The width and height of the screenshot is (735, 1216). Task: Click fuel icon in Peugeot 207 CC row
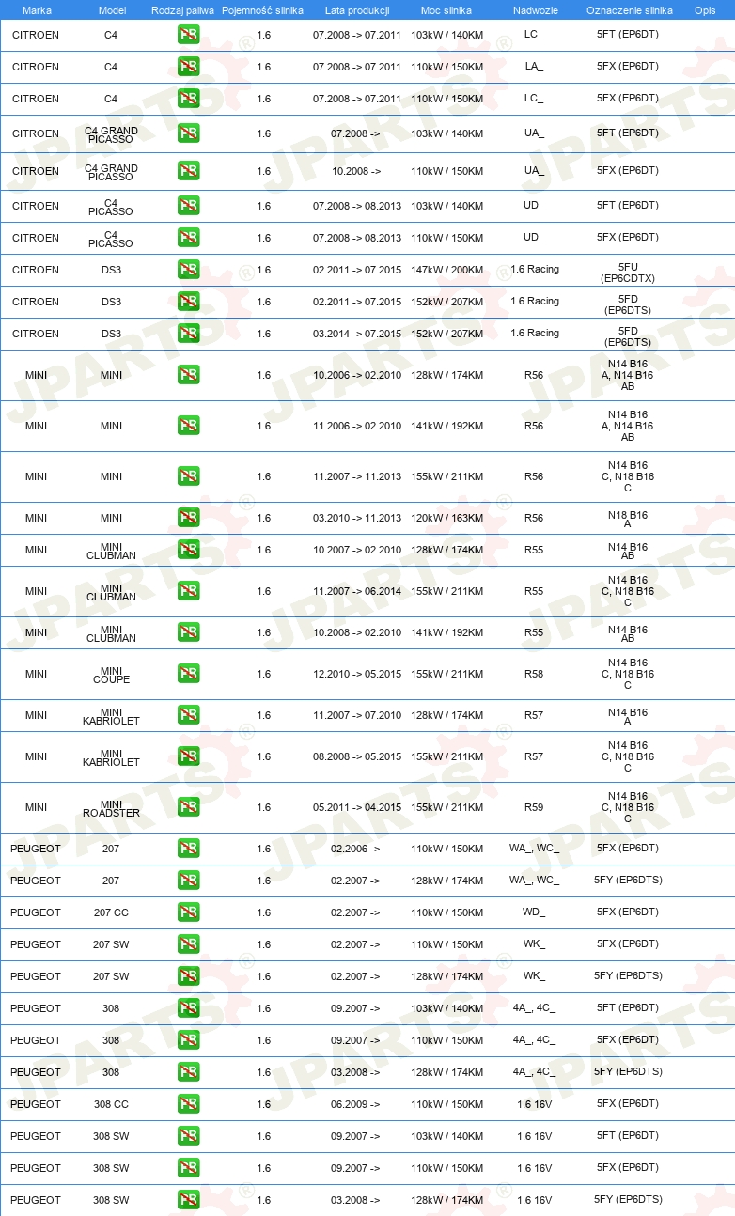[188, 912]
